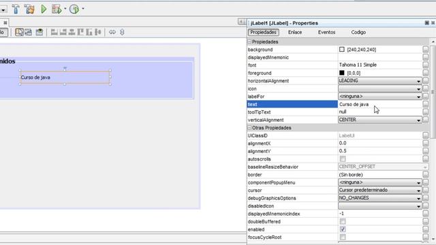
Task: Click third alignment icon (center horizontally)
Action: (72, 32)
